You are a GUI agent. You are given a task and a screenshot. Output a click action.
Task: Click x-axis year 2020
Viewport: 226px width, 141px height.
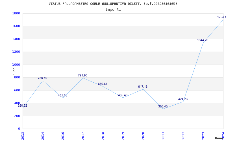(x=143, y=136)
